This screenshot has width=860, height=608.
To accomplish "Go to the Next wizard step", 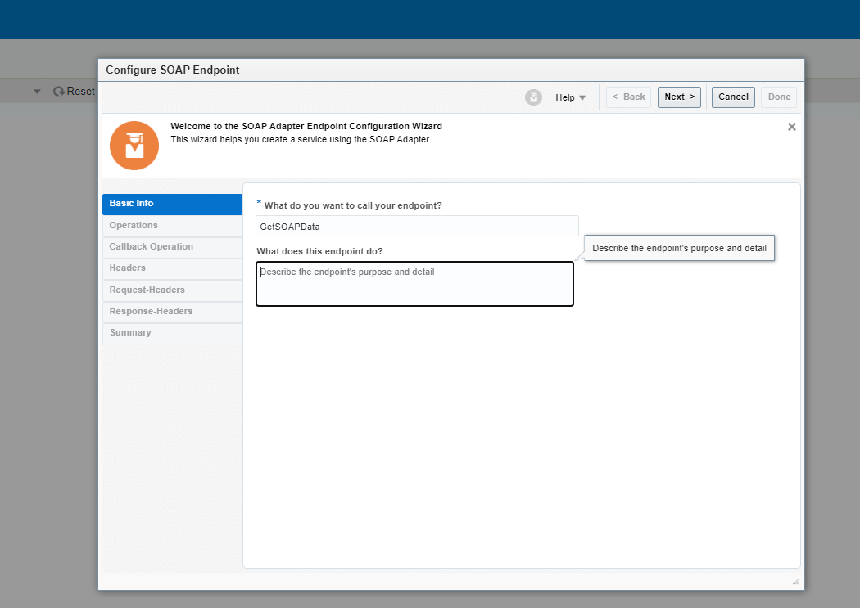I will [x=679, y=97].
